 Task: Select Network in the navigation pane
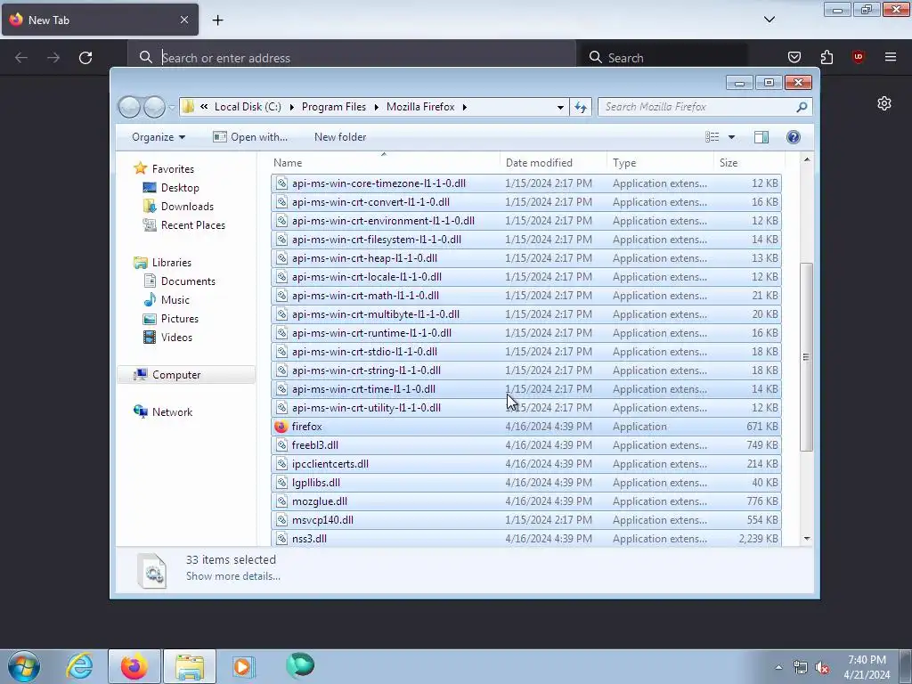pos(172,412)
